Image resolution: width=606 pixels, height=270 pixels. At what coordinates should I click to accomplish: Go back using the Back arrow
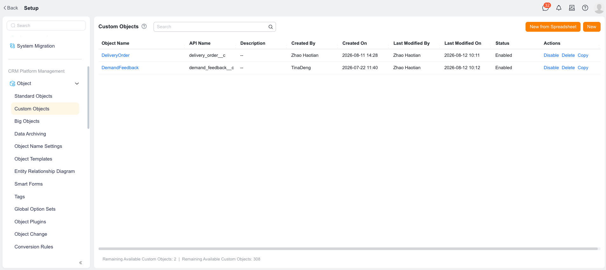[11, 8]
